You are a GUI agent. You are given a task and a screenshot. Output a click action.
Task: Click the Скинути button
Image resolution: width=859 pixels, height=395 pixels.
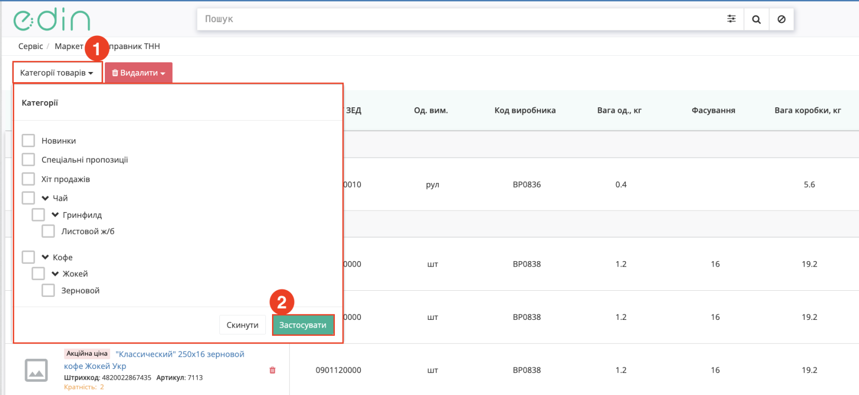(x=242, y=325)
